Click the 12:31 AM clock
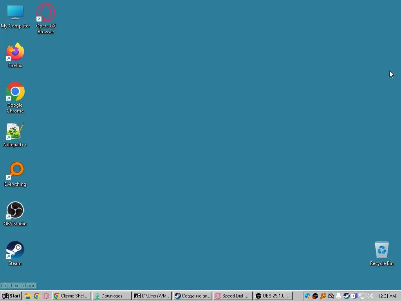Image resolution: width=401 pixels, height=301 pixels. [387, 296]
